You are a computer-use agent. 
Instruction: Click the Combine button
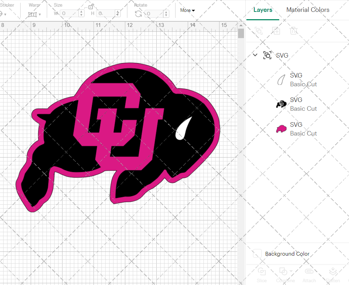coord(285,275)
